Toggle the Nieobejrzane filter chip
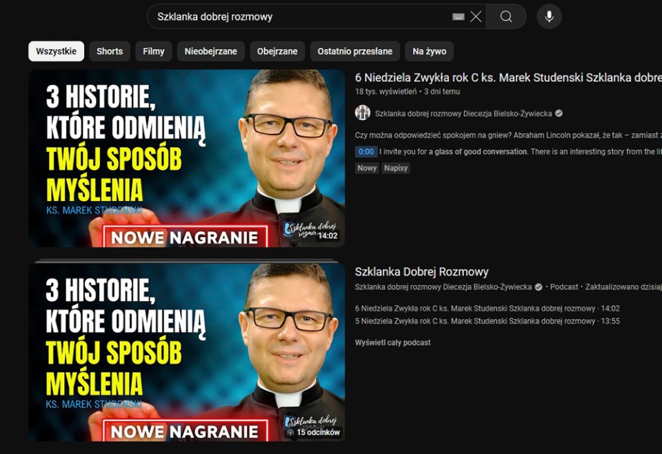The image size is (662, 454). [x=211, y=51]
